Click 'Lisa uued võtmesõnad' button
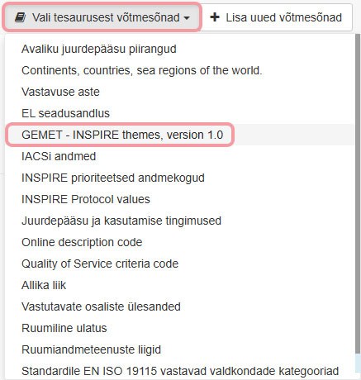Image resolution: width=361 pixels, height=380 pixels. [276, 17]
